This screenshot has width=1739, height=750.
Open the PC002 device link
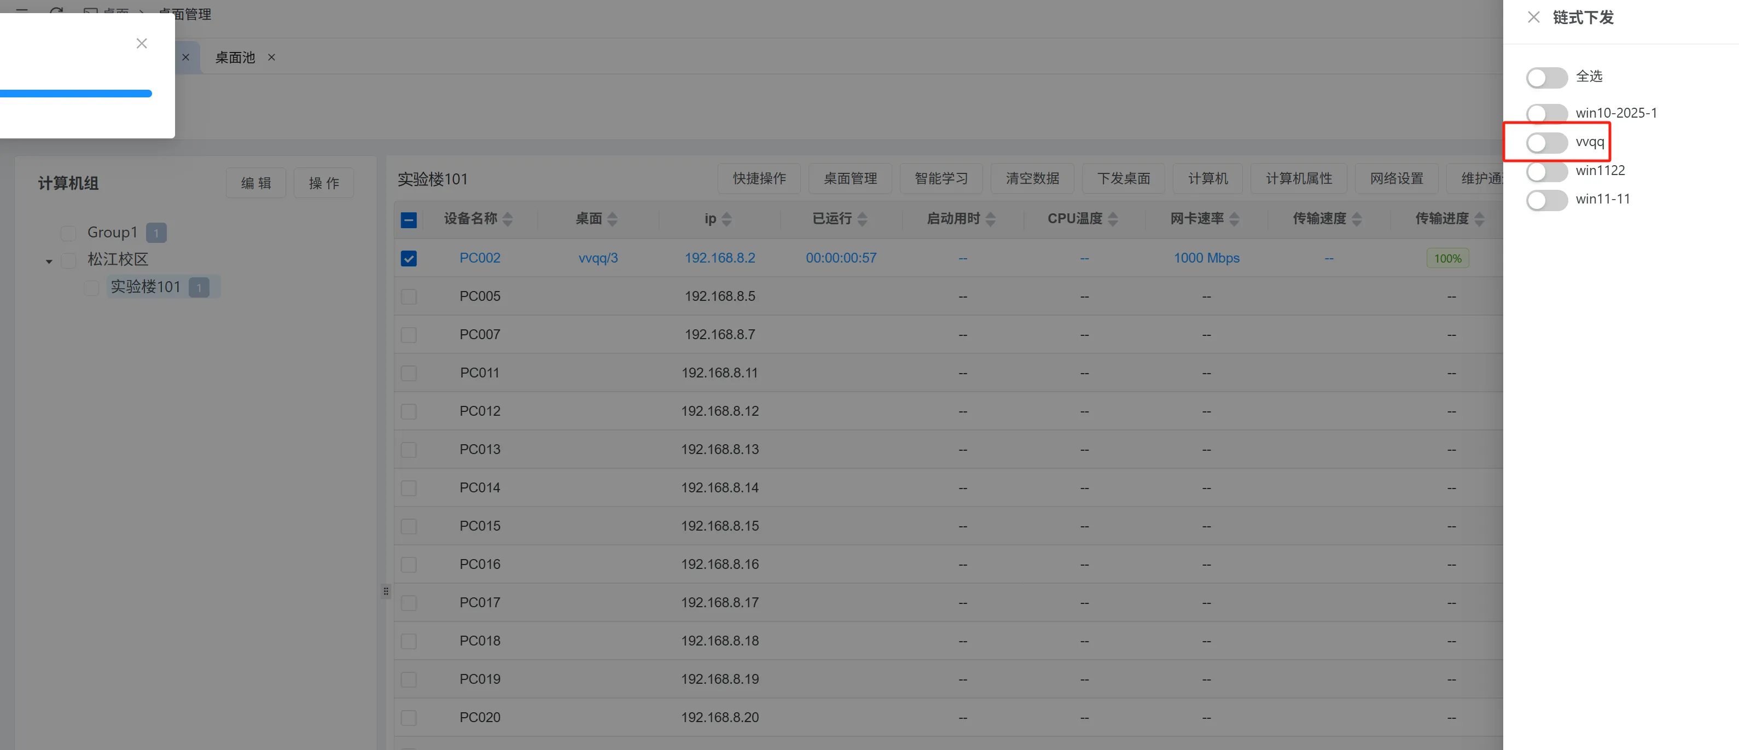479,258
